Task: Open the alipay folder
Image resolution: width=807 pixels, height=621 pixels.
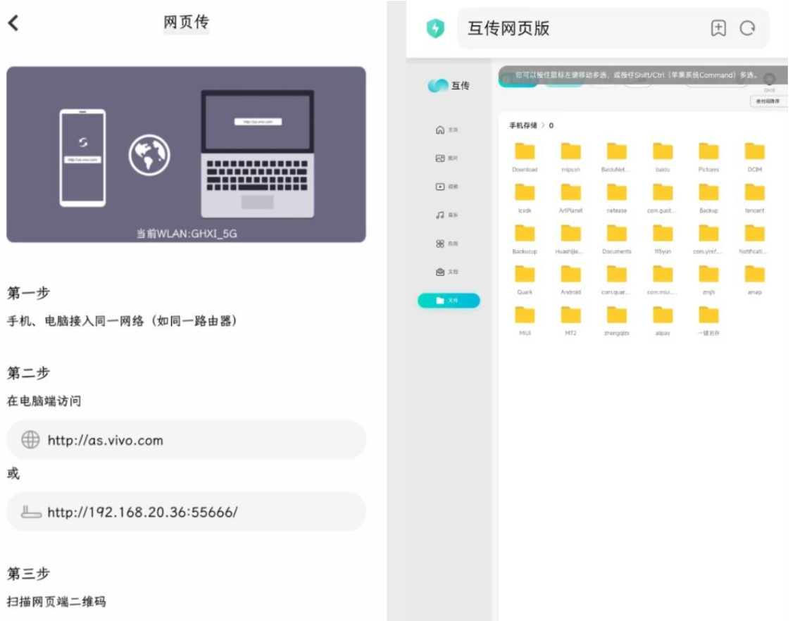Action: pyautogui.click(x=663, y=321)
